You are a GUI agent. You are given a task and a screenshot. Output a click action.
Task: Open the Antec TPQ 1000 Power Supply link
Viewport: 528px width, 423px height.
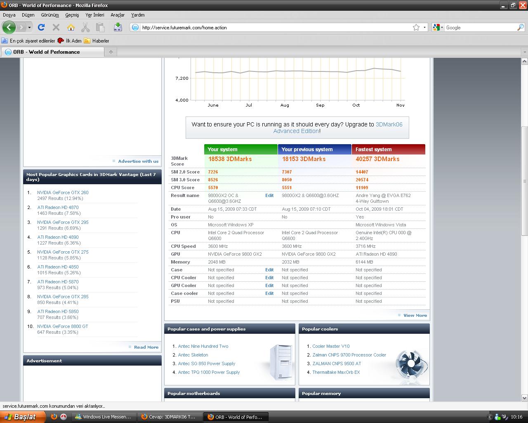click(x=209, y=372)
